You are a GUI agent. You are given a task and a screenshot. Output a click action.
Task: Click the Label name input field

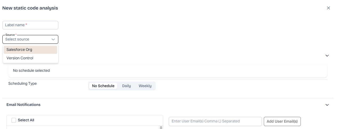pos(30,25)
